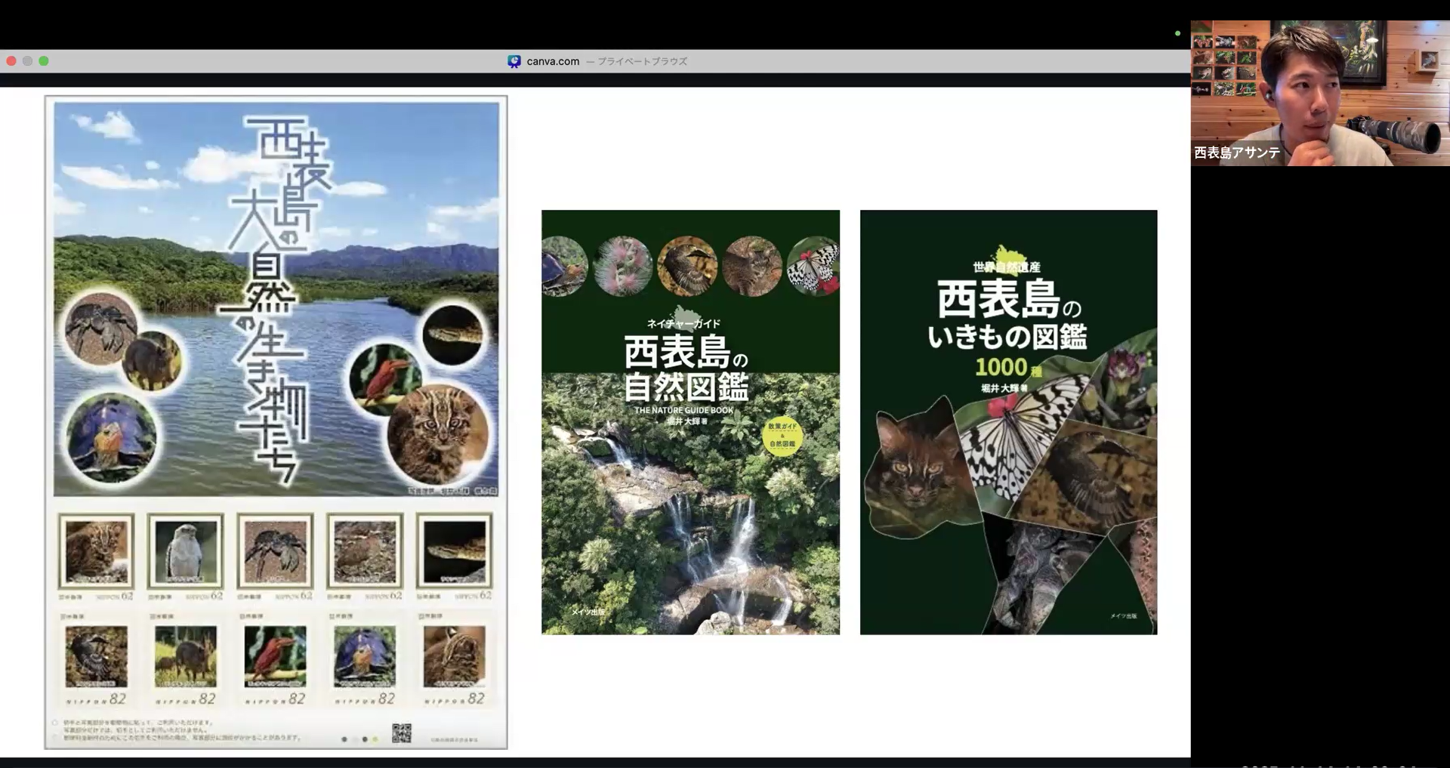Click the red kingfisher circle photo on poster
Image resolution: width=1450 pixels, height=768 pixels.
click(x=385, y=378)
